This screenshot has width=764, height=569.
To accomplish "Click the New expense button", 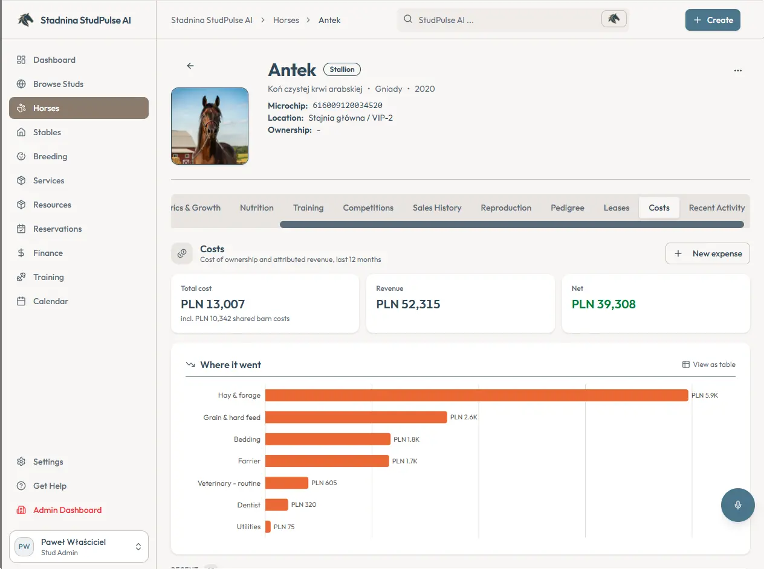I will 708,253.
